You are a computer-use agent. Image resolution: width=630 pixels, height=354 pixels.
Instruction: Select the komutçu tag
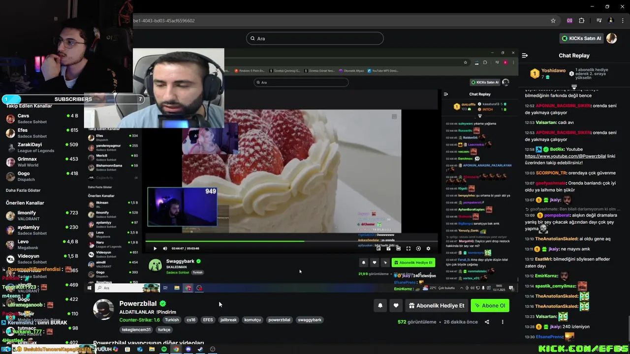tap(252, 320)
